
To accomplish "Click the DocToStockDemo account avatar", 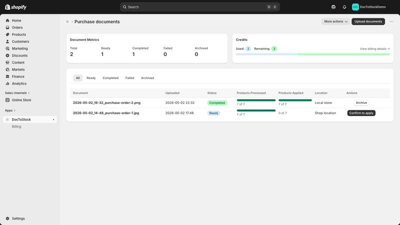I will point(355,7).
